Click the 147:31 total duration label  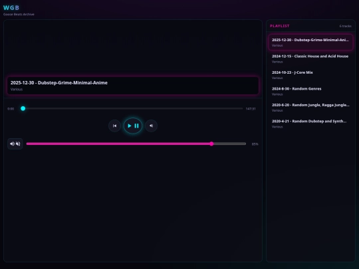251,109
